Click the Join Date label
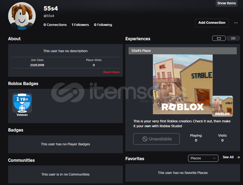 [37, 60]
